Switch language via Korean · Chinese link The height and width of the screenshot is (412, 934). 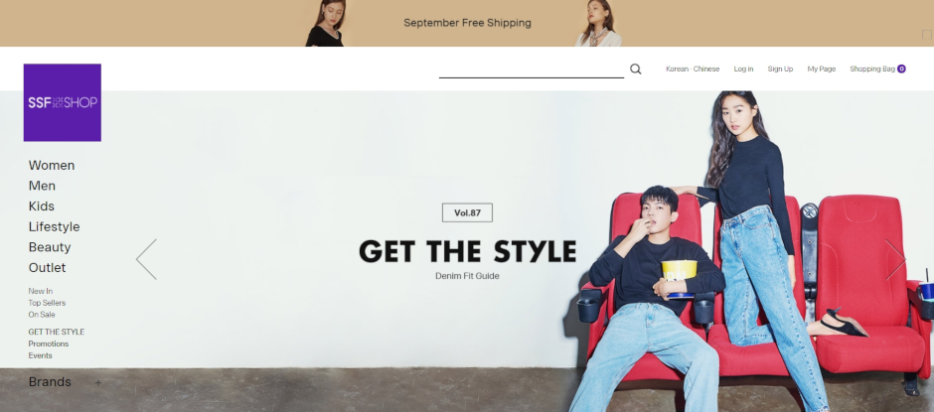click(x=693, y=69)
